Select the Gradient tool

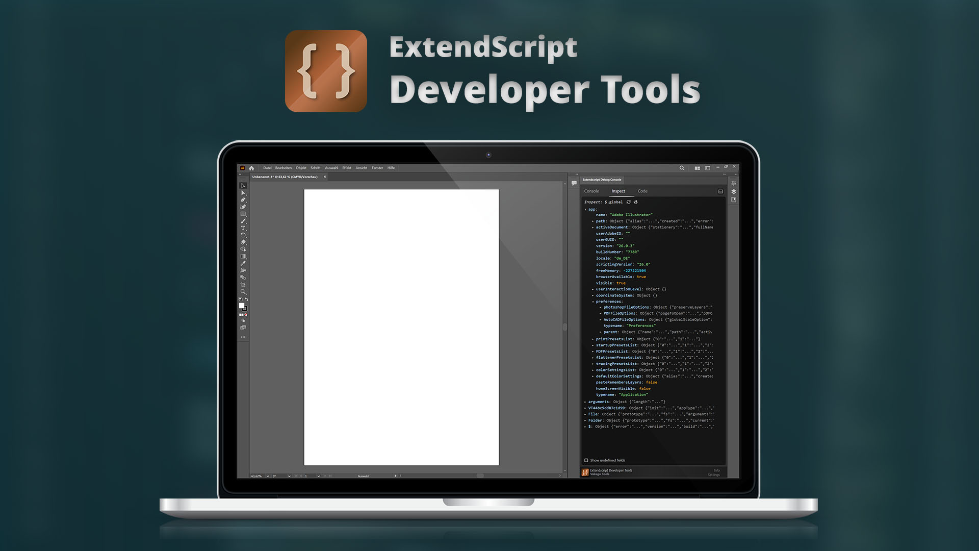click(x=243, y=256)
